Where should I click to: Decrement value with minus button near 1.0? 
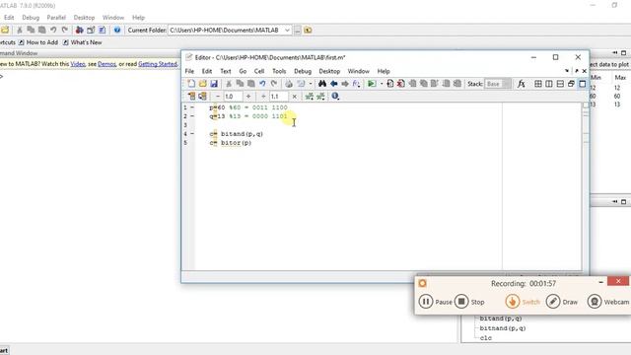tap(218, 97)
